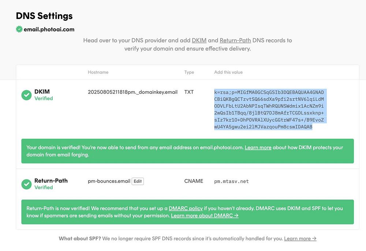Click the Return-Path green checkmark icon
Image resolution: width=366 pixels, height=251 pixels.
tap(26, 184)
